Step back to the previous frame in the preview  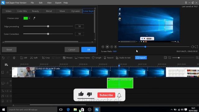pos(103,47)
